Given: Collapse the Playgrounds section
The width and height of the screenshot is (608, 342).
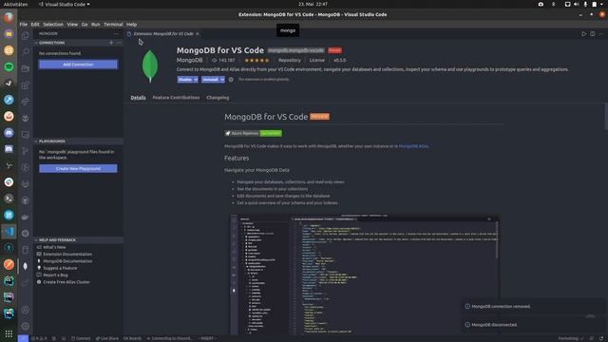Looking at the screenshot, I should (36, 142).
